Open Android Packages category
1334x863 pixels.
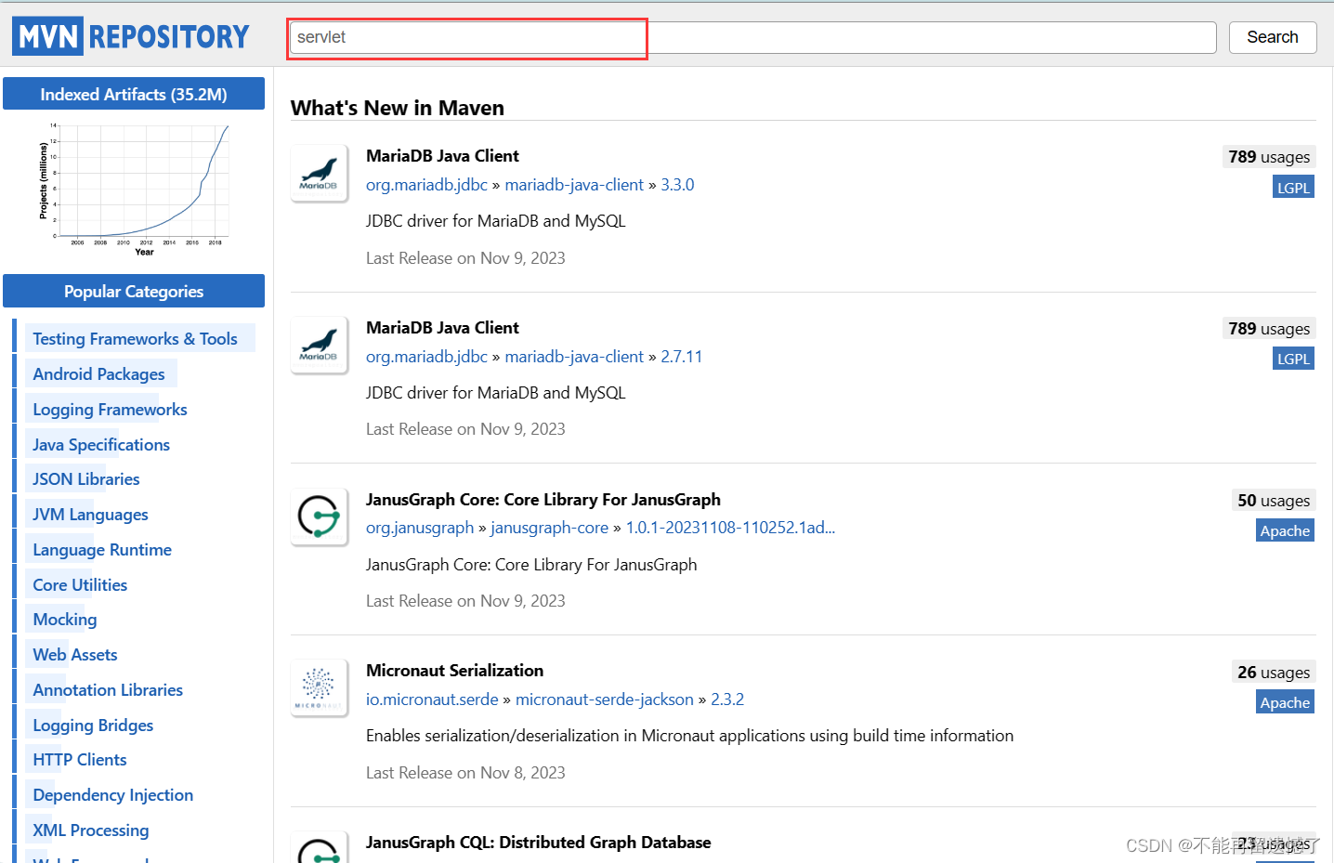click(x=98, y=374)
